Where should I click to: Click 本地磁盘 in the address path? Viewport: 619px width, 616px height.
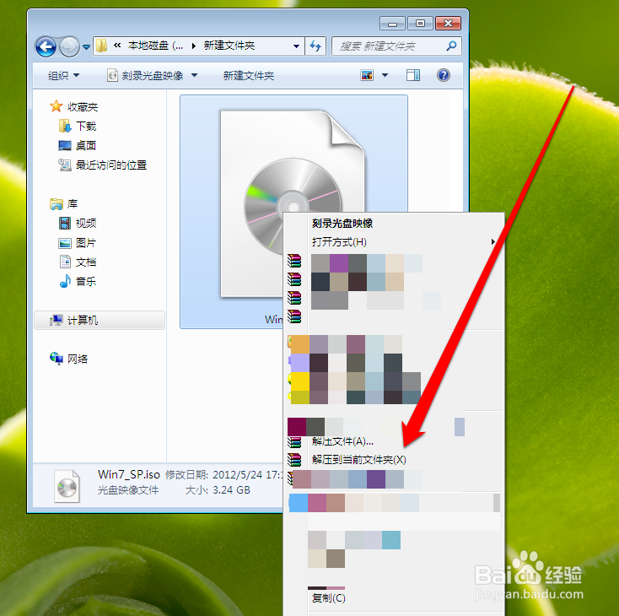[x=155, y=46]
